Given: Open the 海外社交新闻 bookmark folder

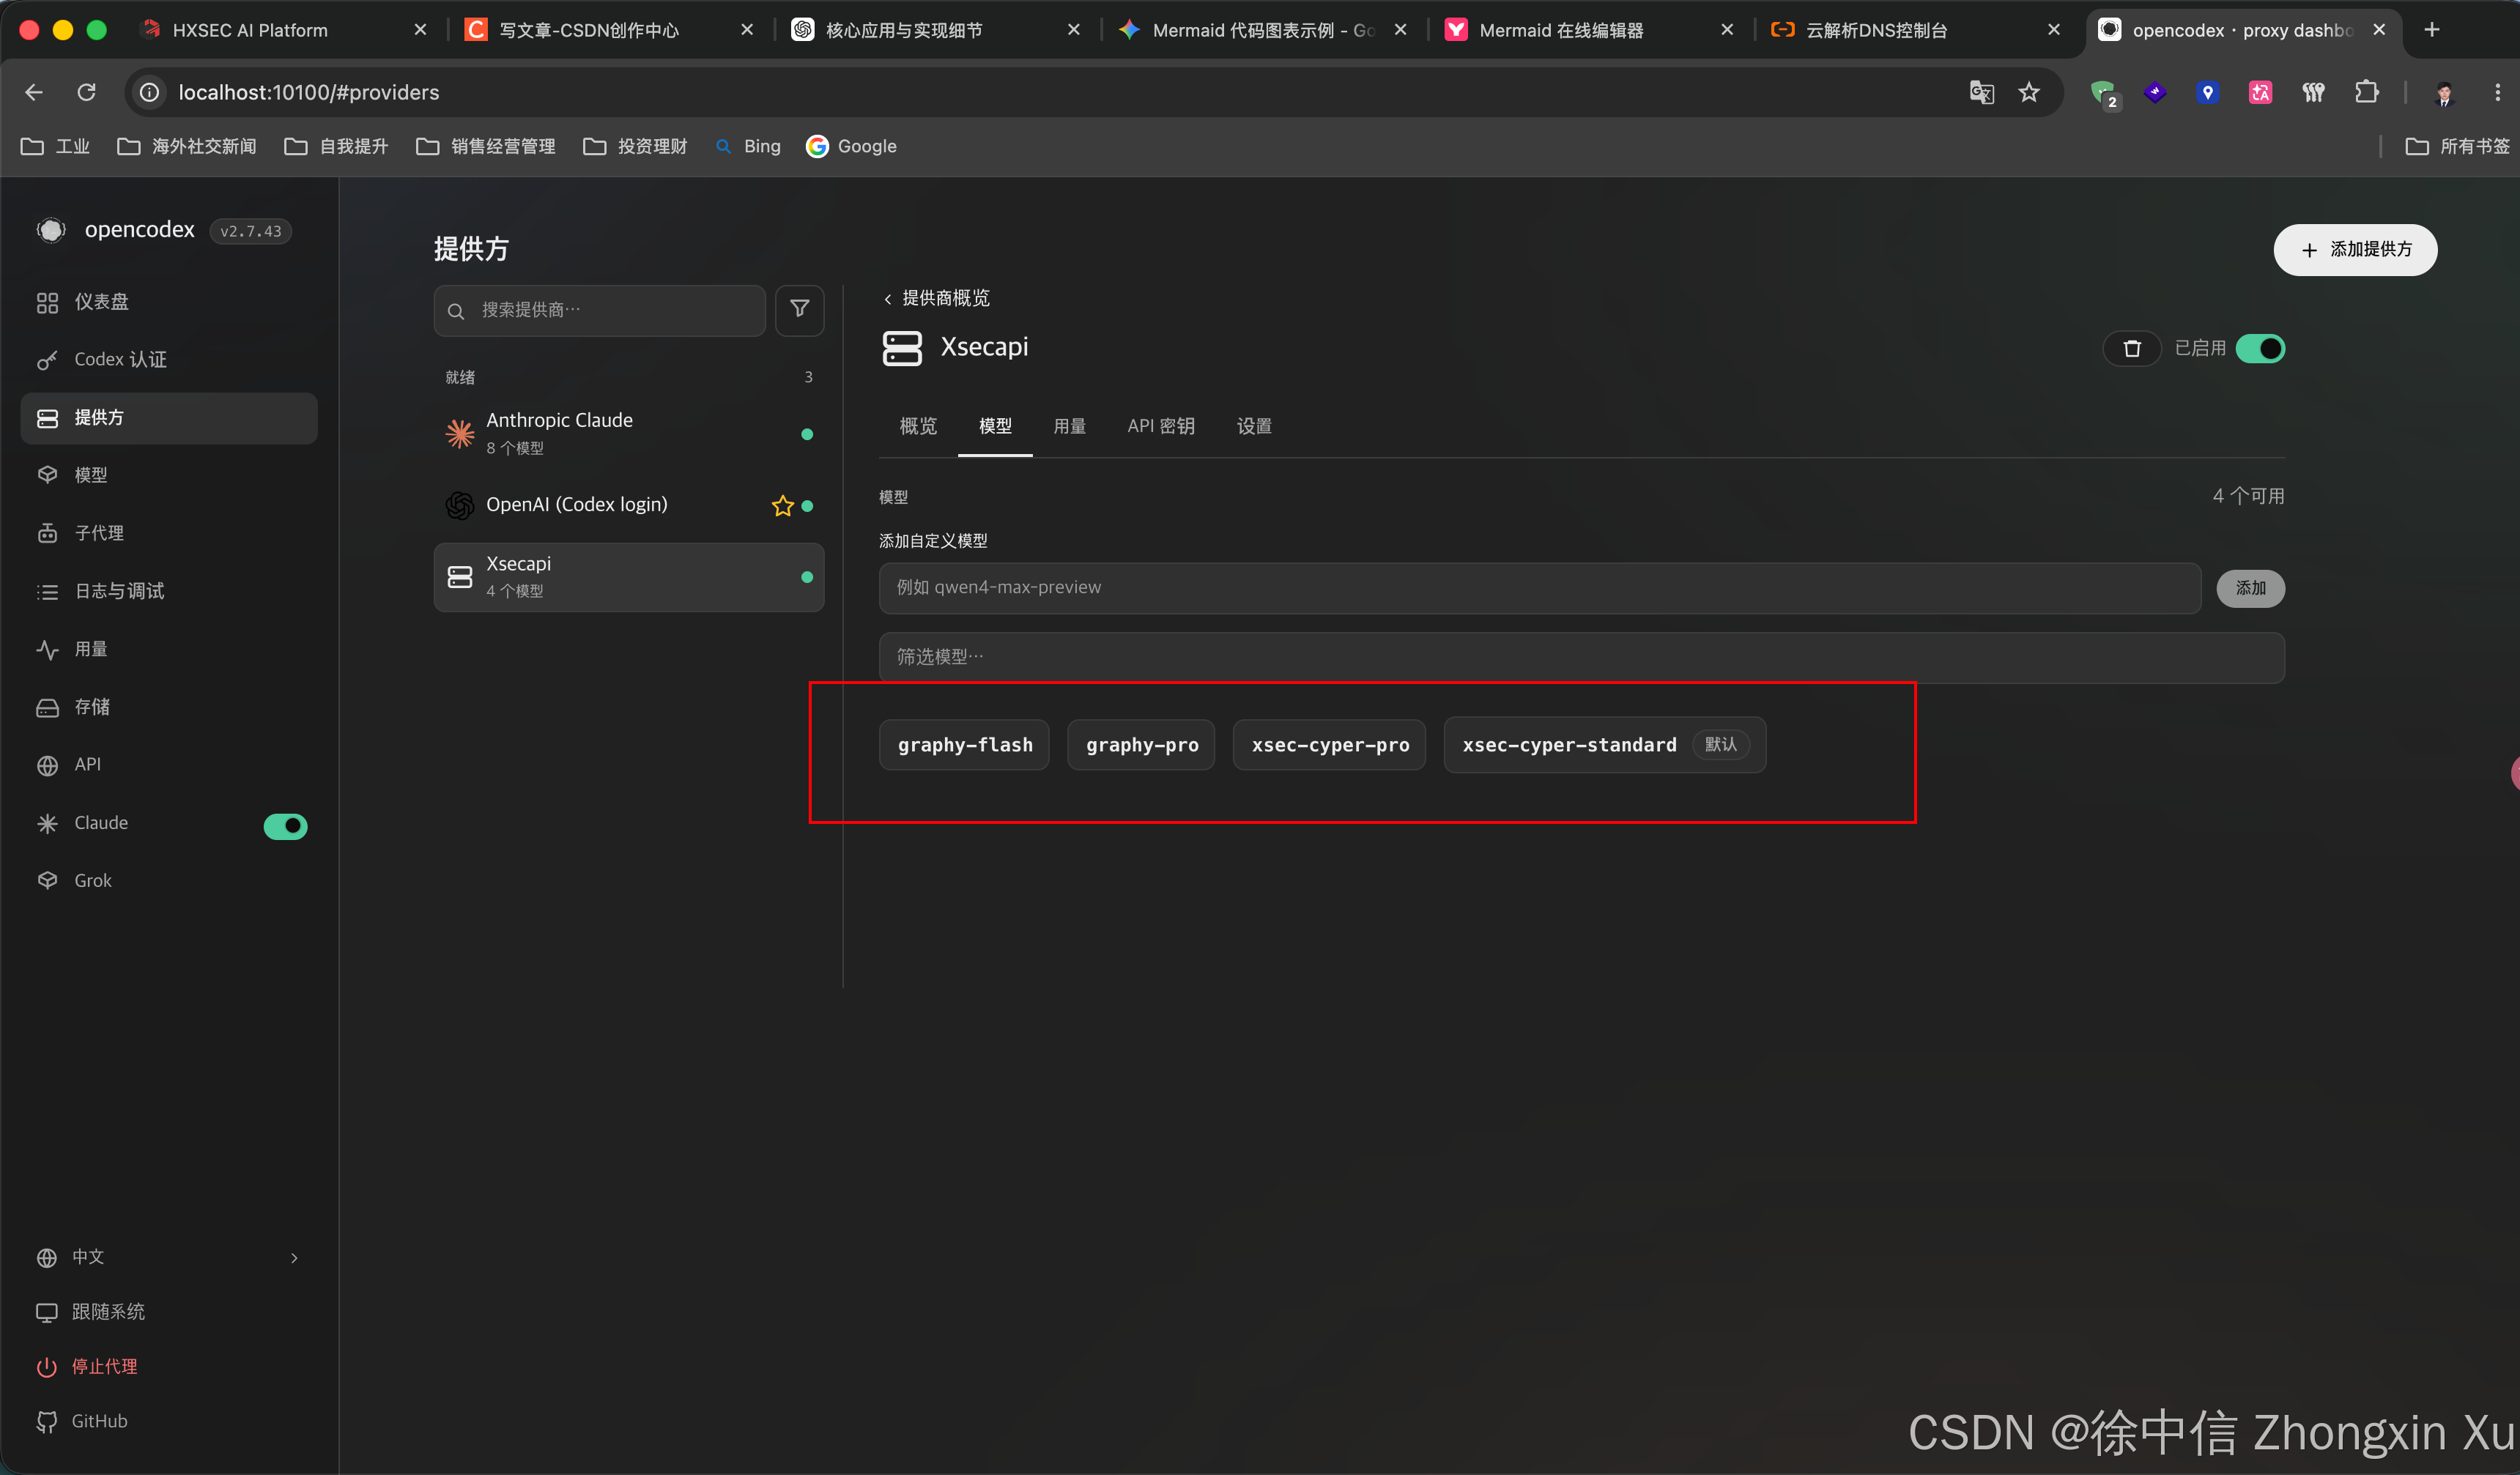Looking at the screenshot, I should [x=187, y=146].
